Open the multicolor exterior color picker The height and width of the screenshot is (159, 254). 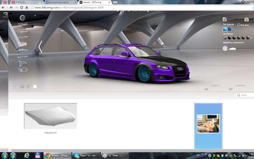click(x=225, y=38)
